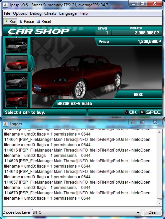
Task: Click the Logger scrollbar down arrow
Action: (159, 204)
